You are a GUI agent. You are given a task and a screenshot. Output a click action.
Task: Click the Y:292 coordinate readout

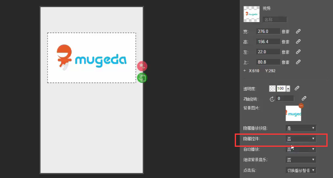tap(270, 71)
